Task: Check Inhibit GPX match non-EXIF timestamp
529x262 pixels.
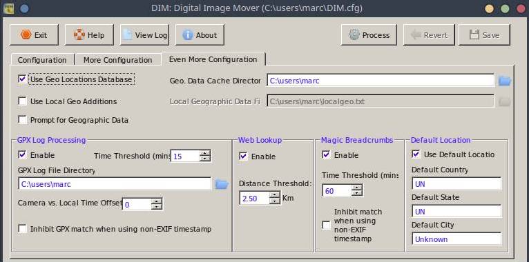Action: [x=22, y=229]
